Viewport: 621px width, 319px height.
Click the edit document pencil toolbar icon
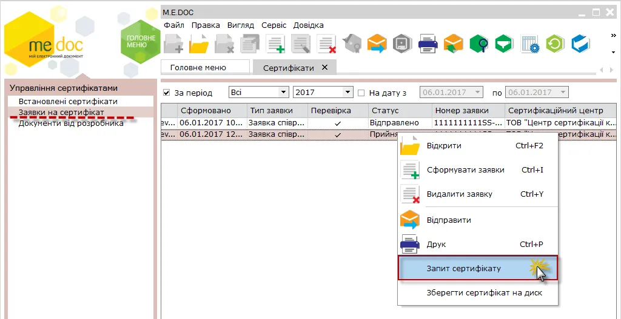coord(301,44)
